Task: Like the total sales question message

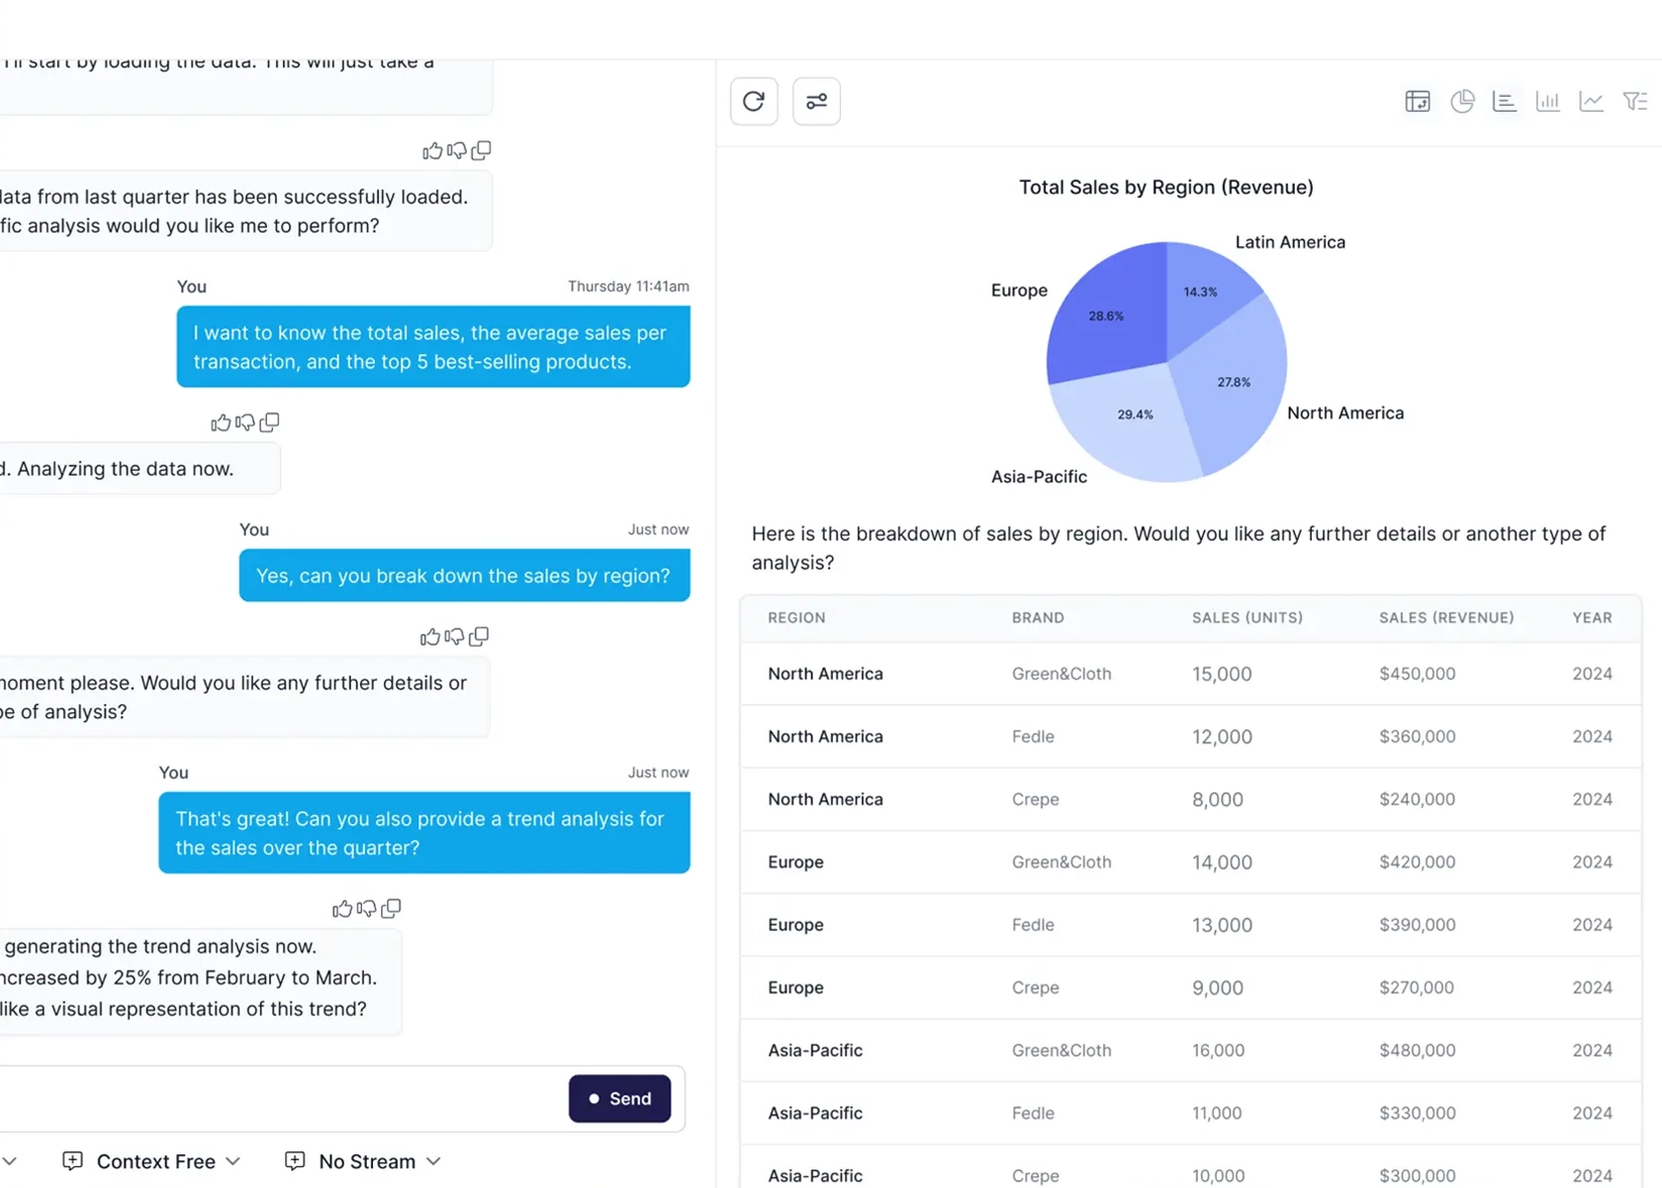Action: tap(222, 422)
